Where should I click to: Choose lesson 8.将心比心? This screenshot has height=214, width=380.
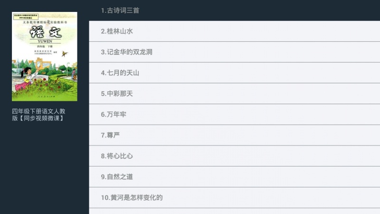coord(234,156)
